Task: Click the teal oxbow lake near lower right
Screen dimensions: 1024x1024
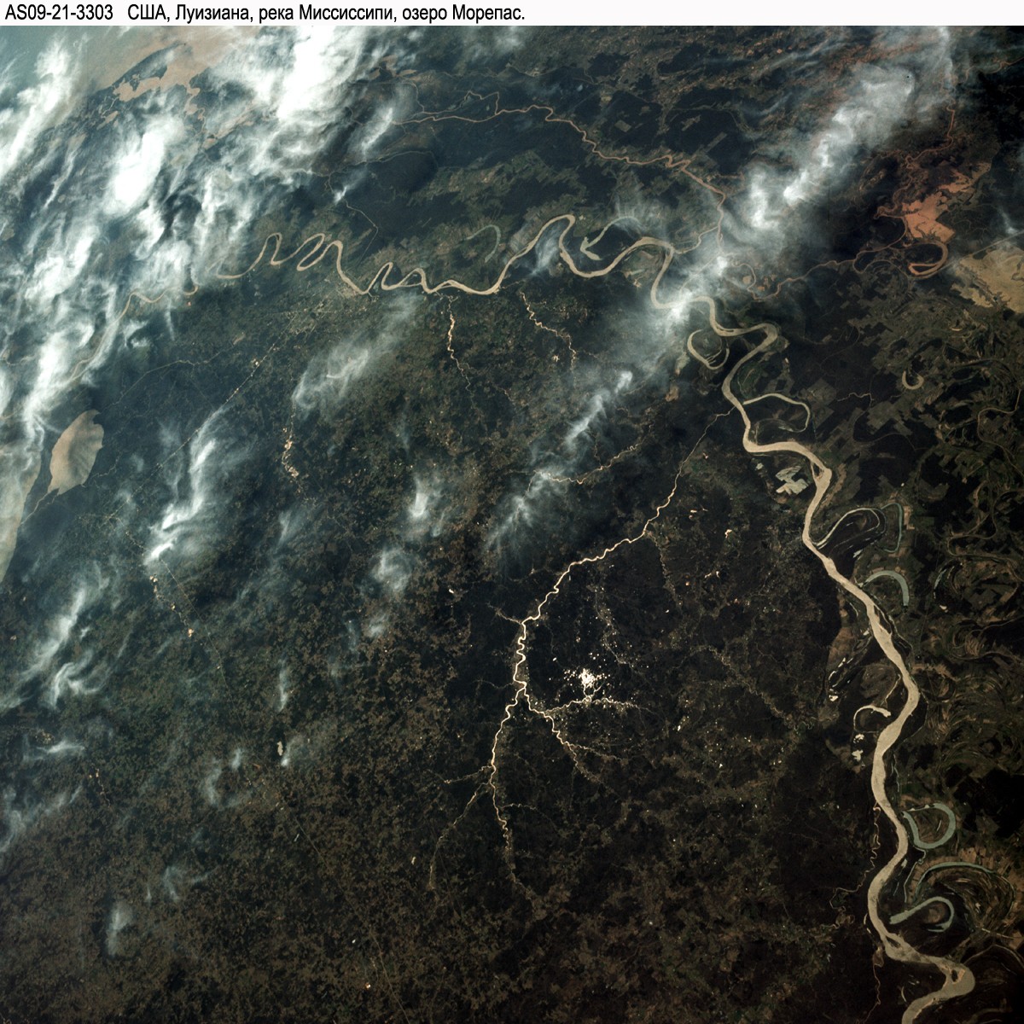Action: click(x=932, y=824)
